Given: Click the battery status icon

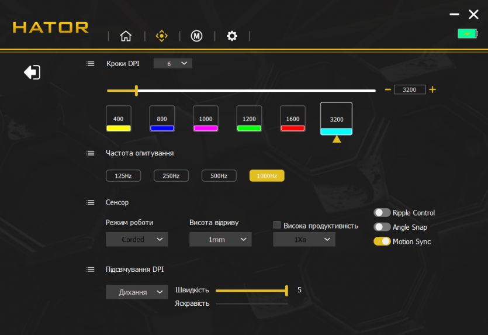Looking at the screenshot, I should tap(467, 34).
